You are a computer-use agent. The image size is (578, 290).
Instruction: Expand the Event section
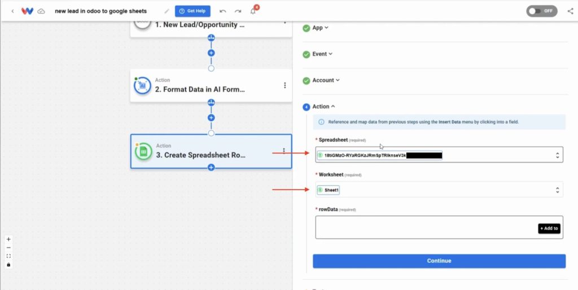322,54
